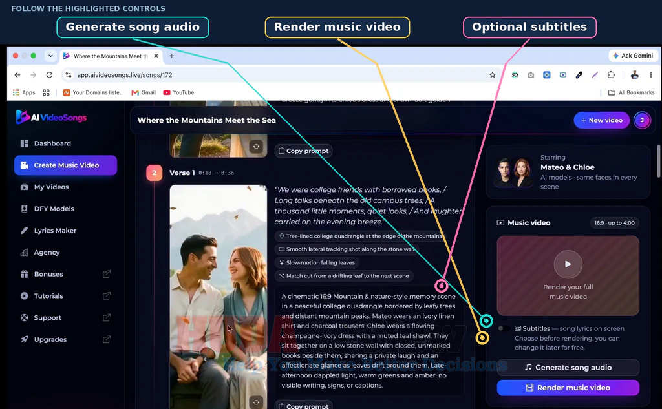Click the eyedropper extension icon
The width and height of the screenshot is (662, 409).
pyautogui.click(x=579, y=75)
